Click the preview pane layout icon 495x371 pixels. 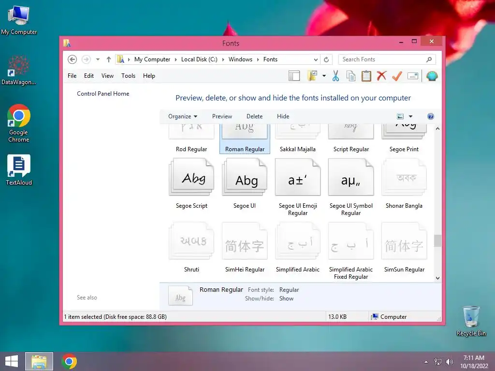(294, 76)
